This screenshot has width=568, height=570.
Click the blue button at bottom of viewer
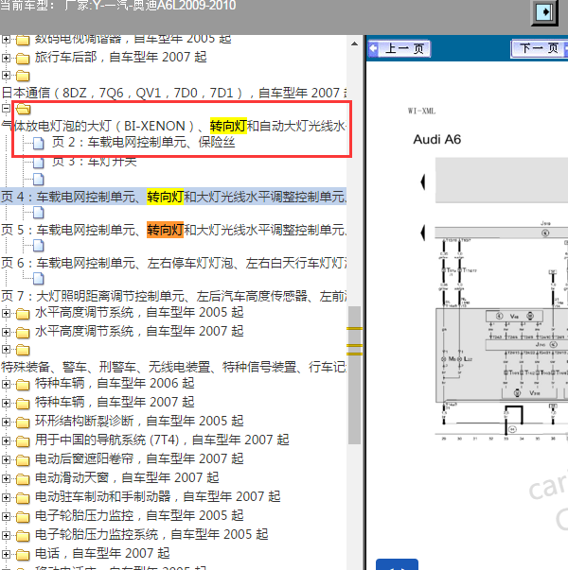pyautogui.click(x=397, y=564)
